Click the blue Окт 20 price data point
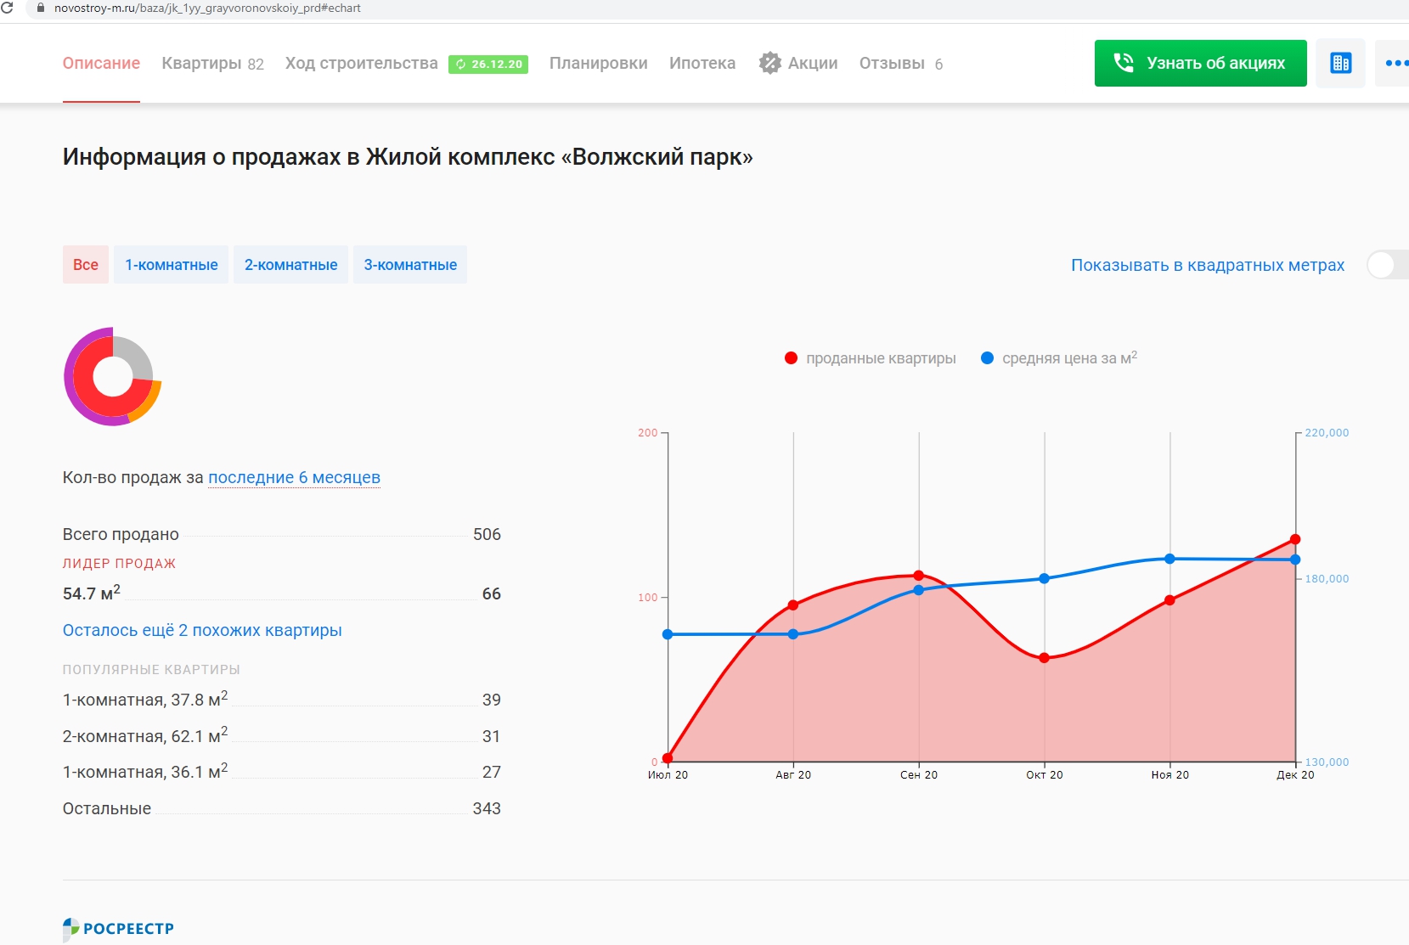The height and width of the screenshot is (945, 1409). pyautogui.click(x=1044, y=579)
